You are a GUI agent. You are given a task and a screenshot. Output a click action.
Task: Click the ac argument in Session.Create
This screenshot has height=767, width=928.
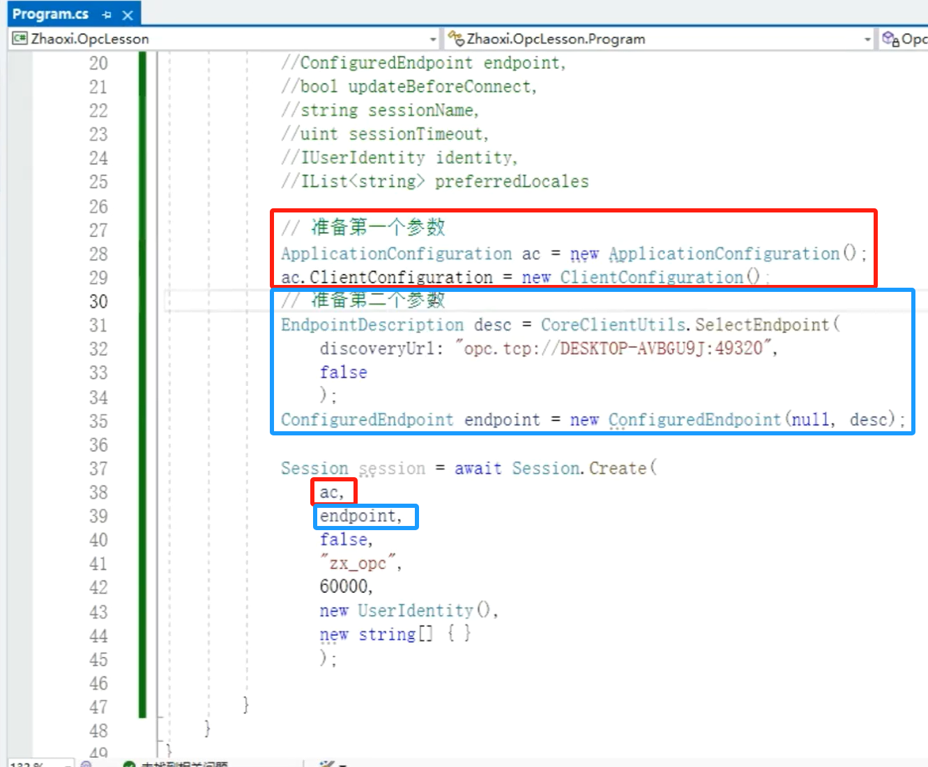[x=329, y=493]
